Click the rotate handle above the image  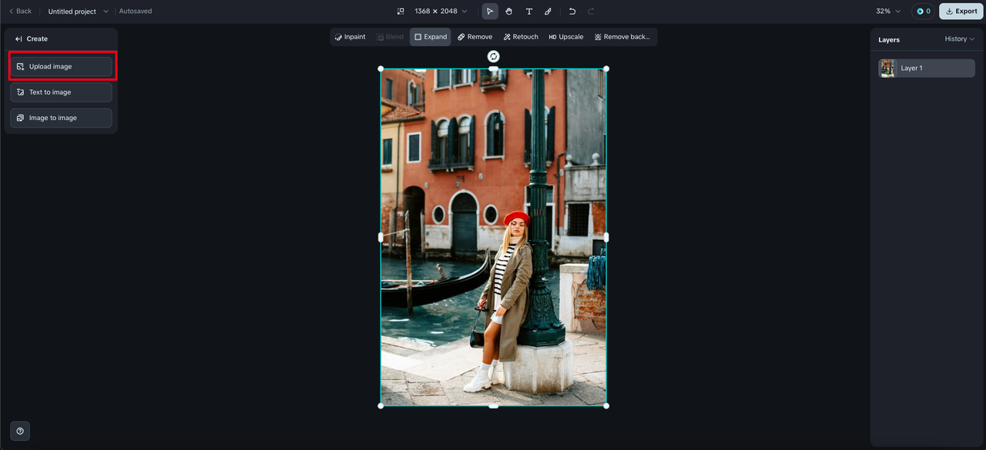coord(494,56)
